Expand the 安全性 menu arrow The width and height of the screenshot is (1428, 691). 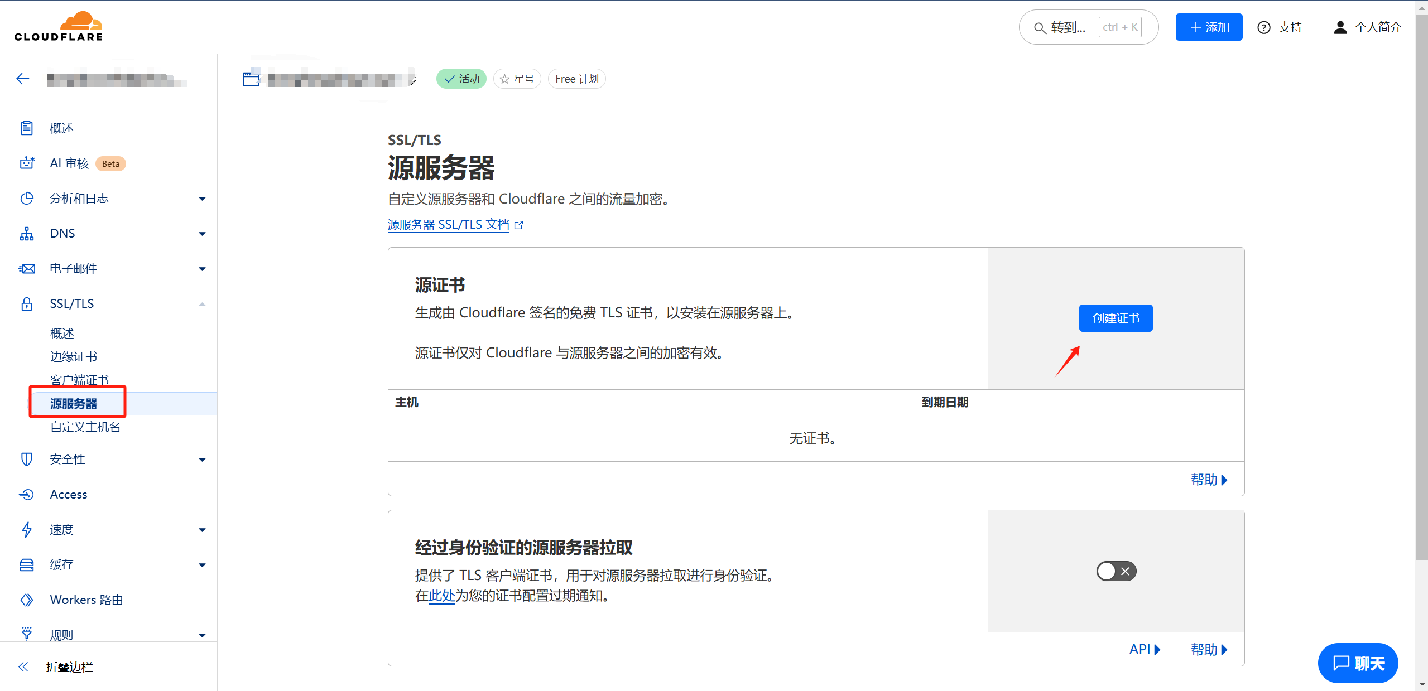click(x=202, y=460)
